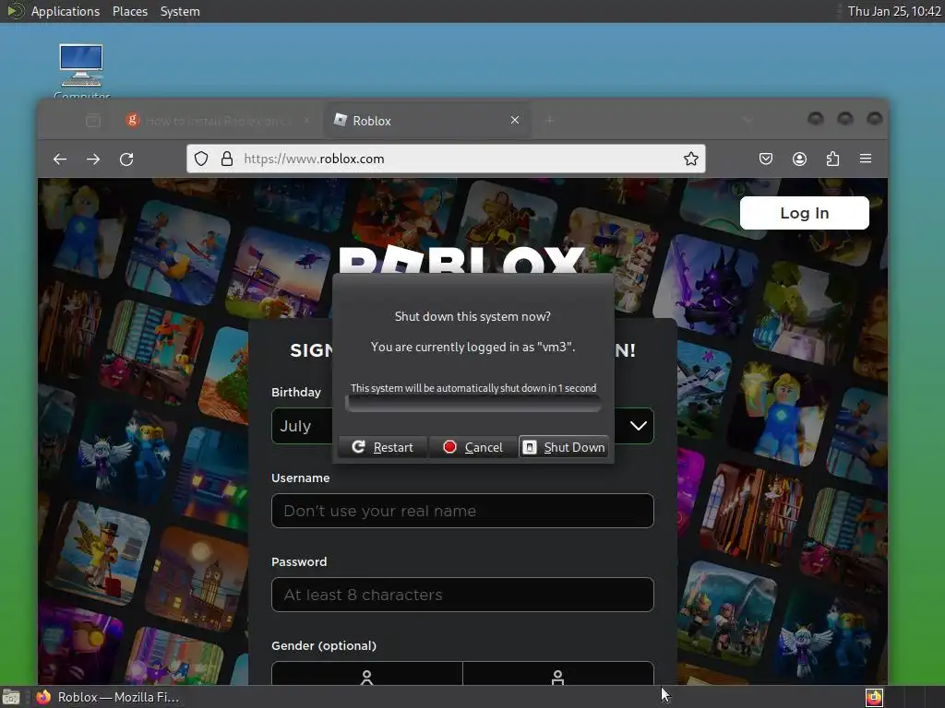Screen dimensions: 945x708
Task: Open the list all tabs chevron
Action: click(748, 120)
